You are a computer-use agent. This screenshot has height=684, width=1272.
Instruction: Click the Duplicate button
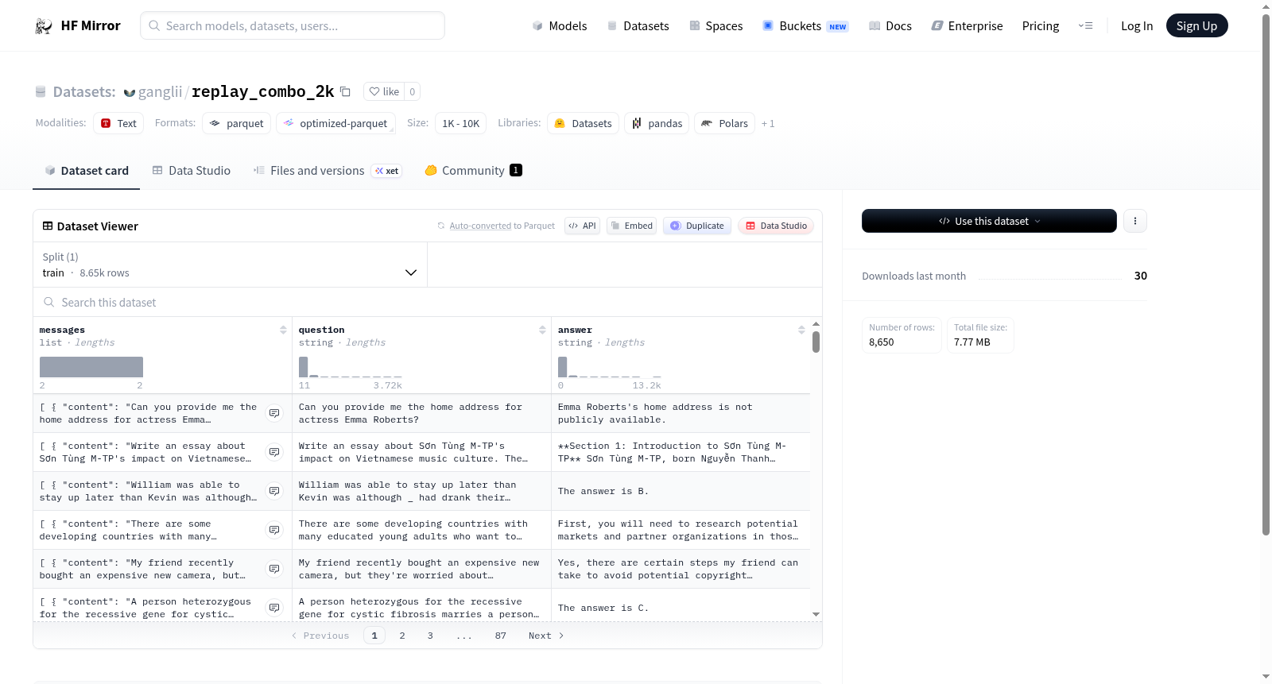pos(697,226)
